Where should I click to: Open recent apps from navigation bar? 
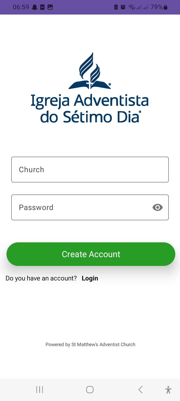coord(40,389)
